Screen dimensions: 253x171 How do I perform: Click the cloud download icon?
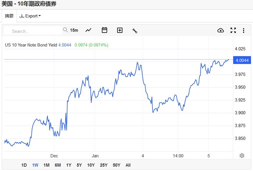[x=221, y=30]
